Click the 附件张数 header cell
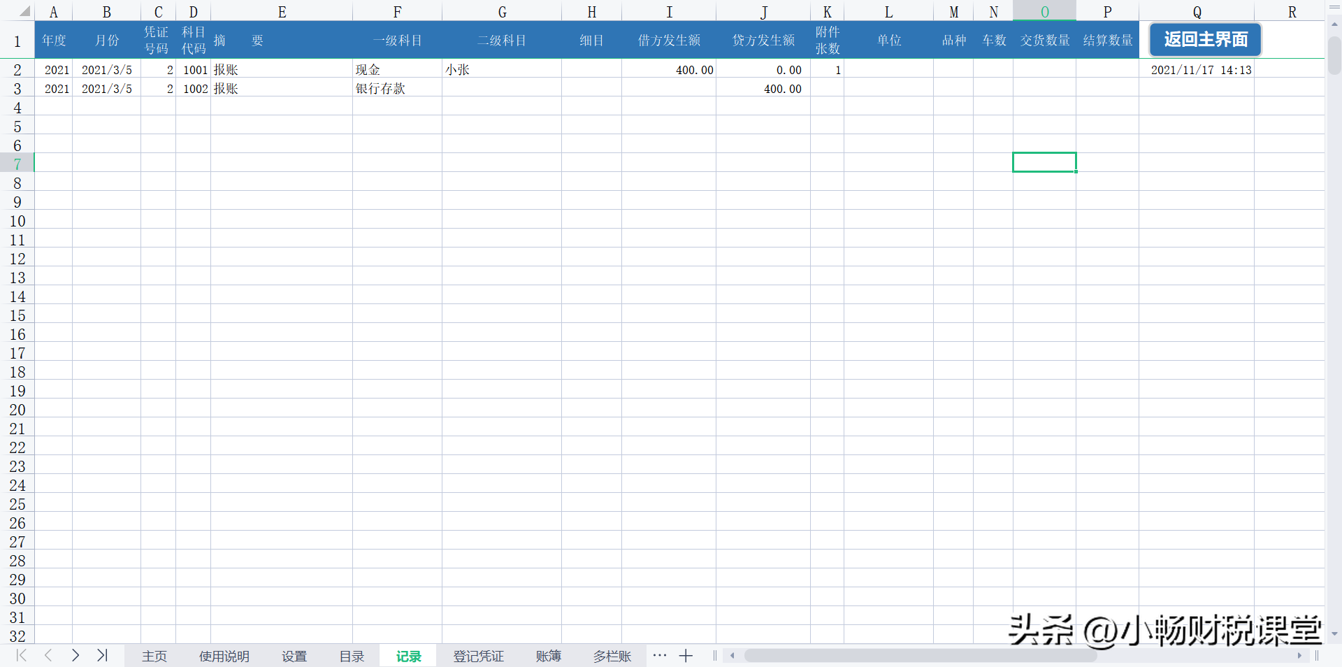Viewport: 1342px width, 667px height. coord(827,40)
